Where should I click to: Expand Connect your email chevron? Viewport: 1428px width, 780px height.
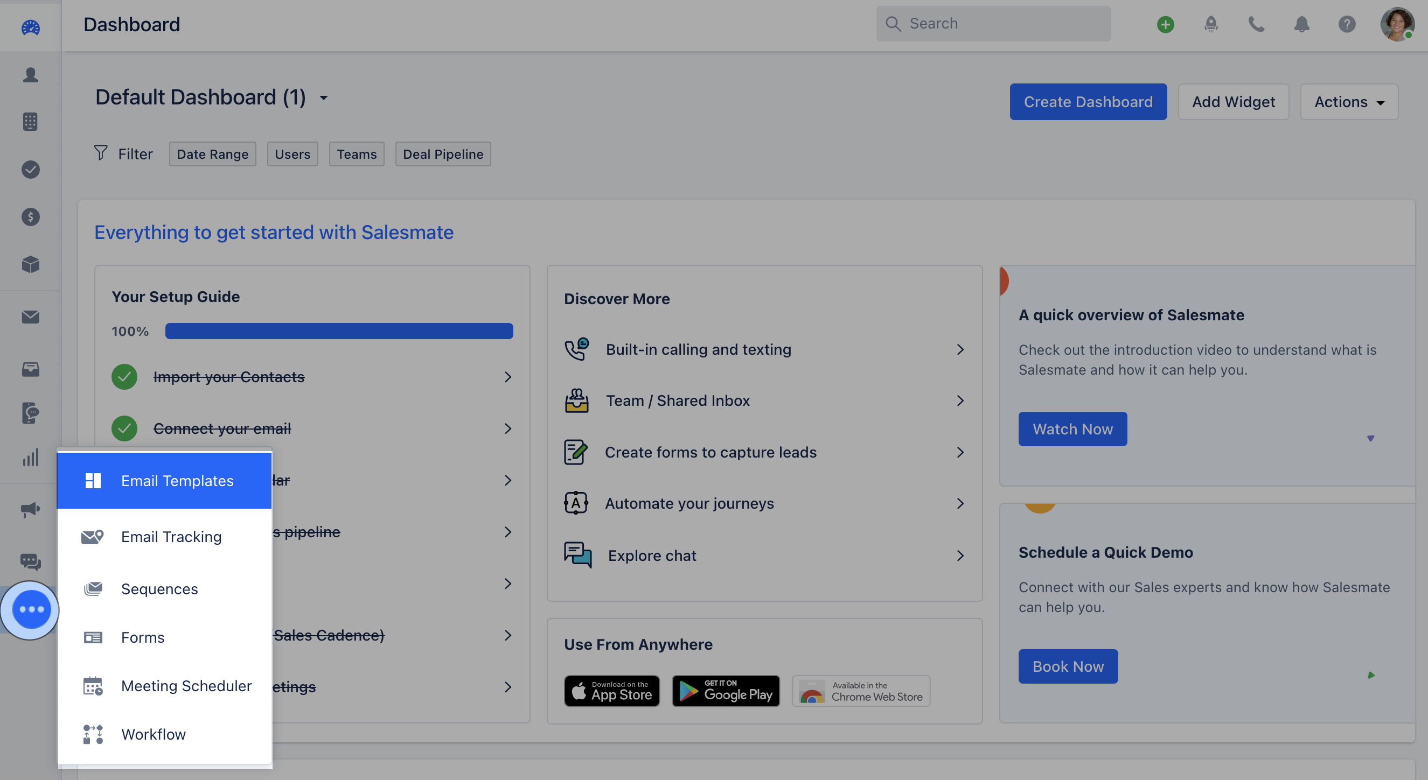point(507,428)
